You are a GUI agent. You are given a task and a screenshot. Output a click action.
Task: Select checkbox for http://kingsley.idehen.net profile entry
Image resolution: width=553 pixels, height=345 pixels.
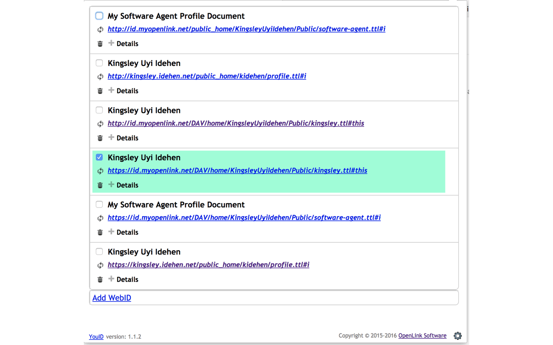click(x=99, y=63)
